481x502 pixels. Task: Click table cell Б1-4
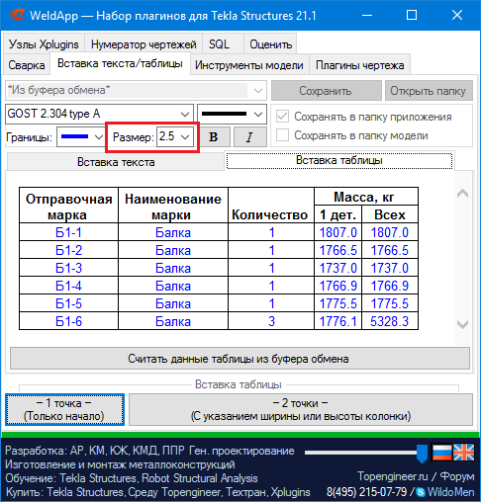68,286
